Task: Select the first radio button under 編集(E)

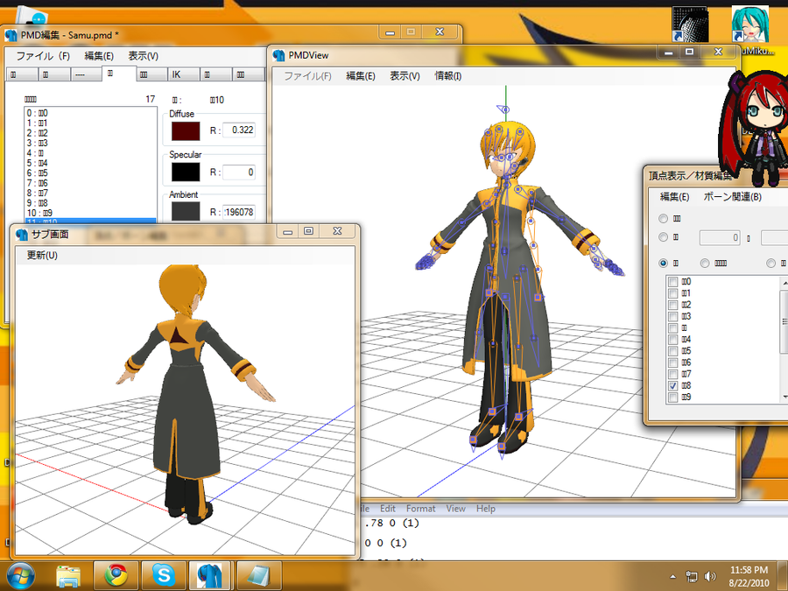Action: click(x=664, y=219)
